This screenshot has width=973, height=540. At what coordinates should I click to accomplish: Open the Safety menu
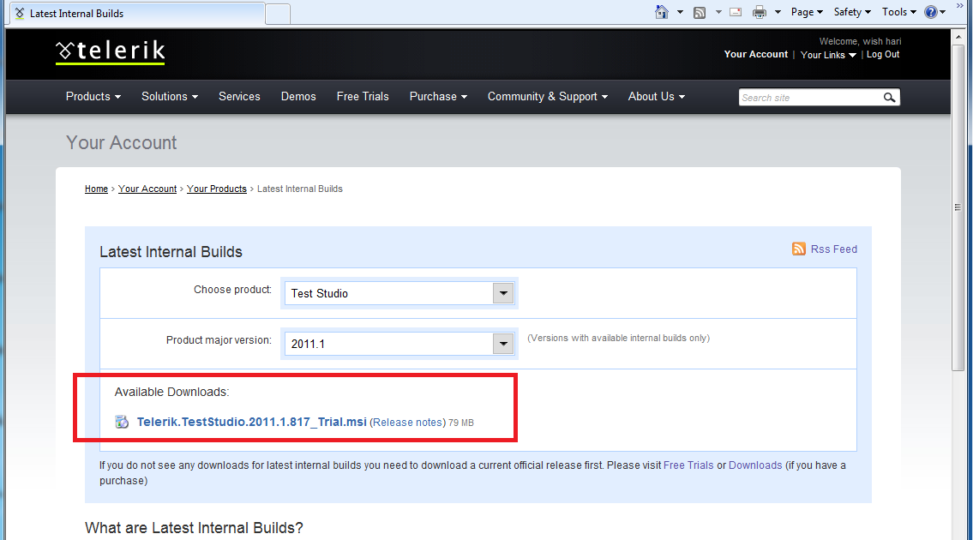tap(852, 12)
